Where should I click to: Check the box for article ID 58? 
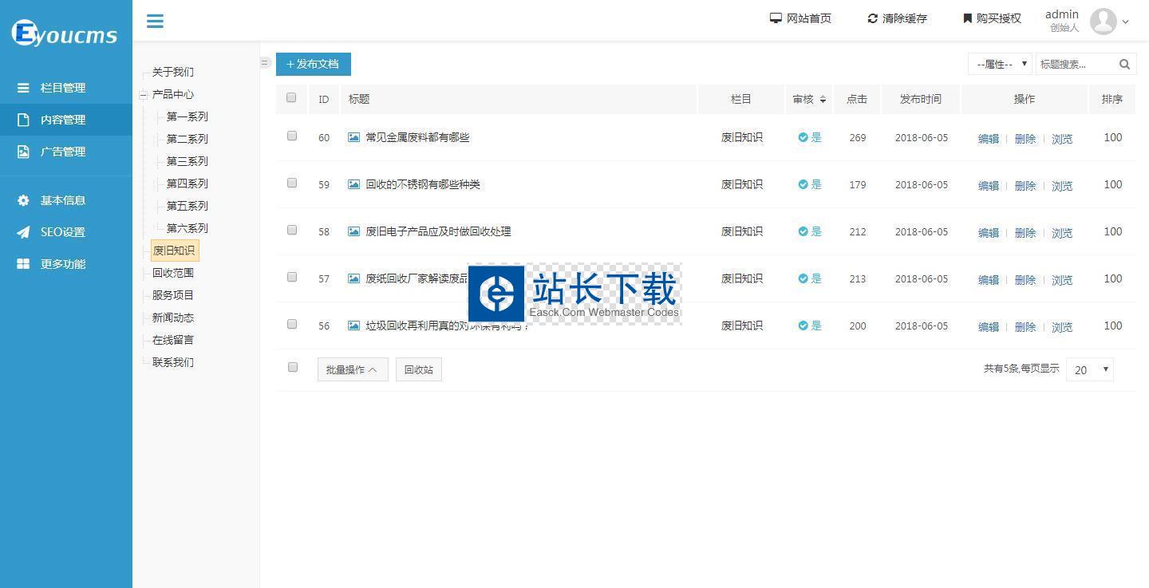click(292, 231)
